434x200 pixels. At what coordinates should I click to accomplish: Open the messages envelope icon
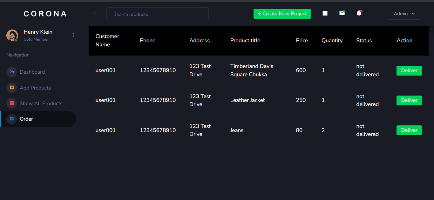point(342,13)
